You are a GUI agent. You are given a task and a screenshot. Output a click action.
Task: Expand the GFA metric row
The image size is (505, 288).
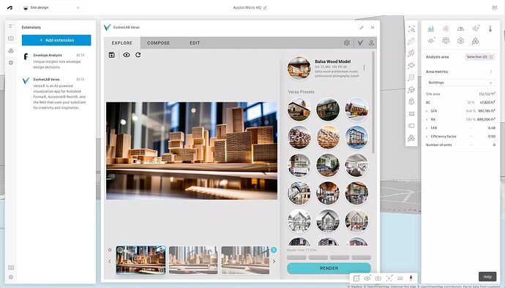pyautogui.click(x=427, y=111)
